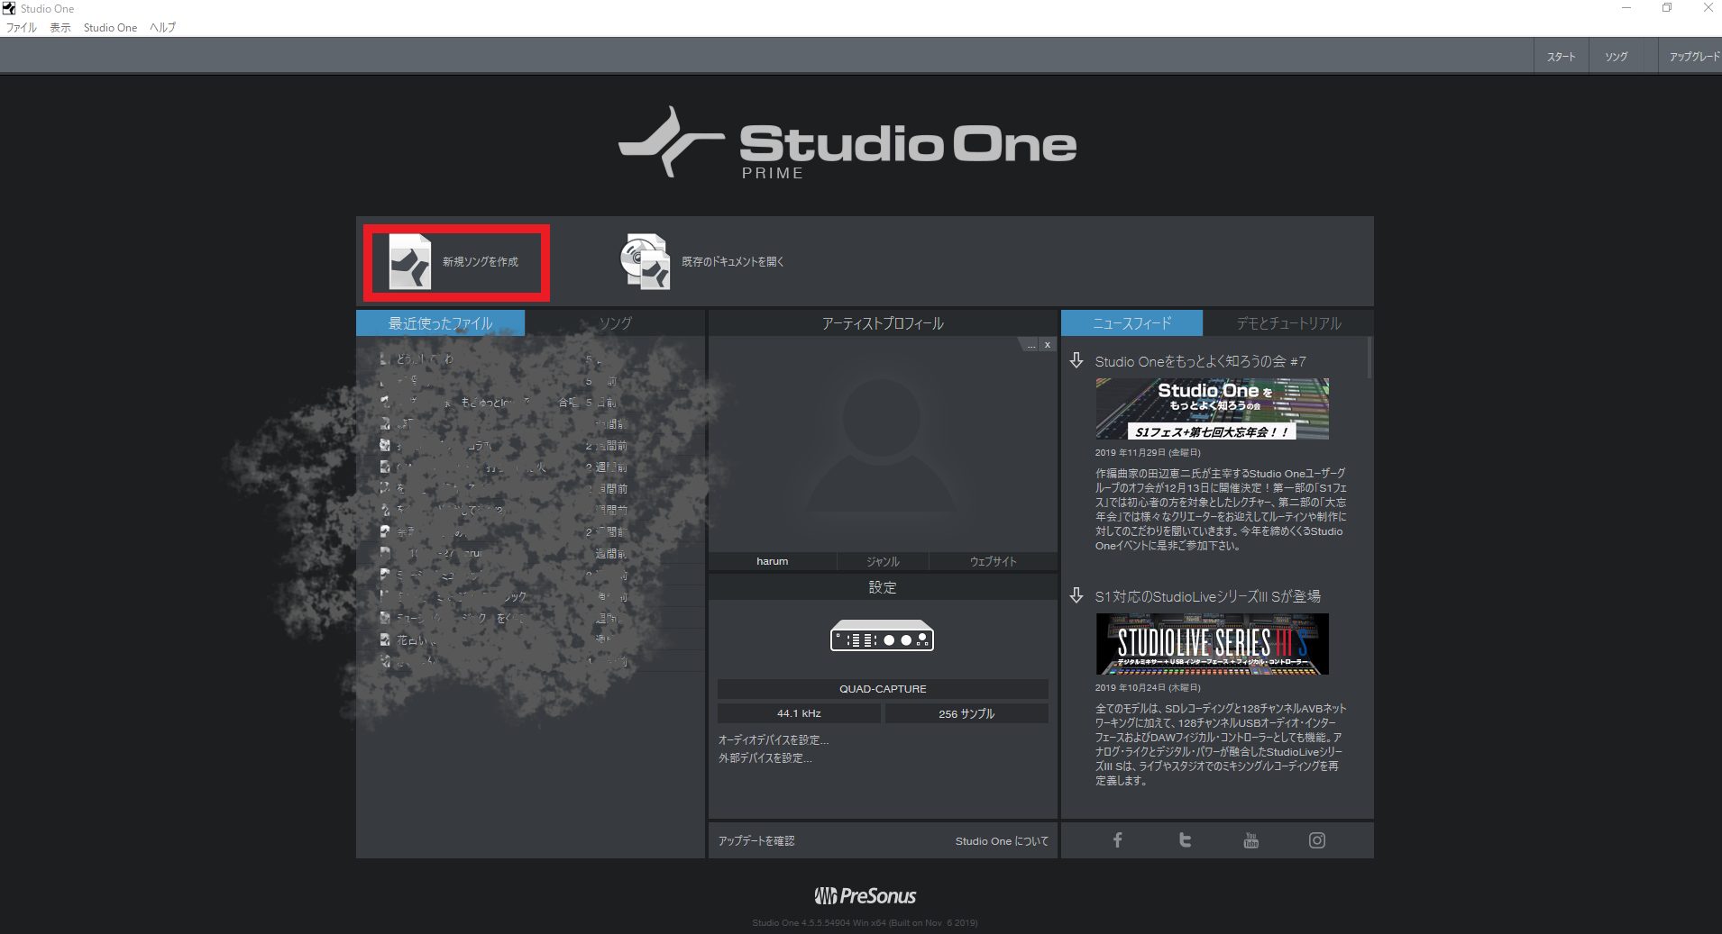Select the ニュースフィード tab
The image size is (1722, 934).
point(1131,323)
